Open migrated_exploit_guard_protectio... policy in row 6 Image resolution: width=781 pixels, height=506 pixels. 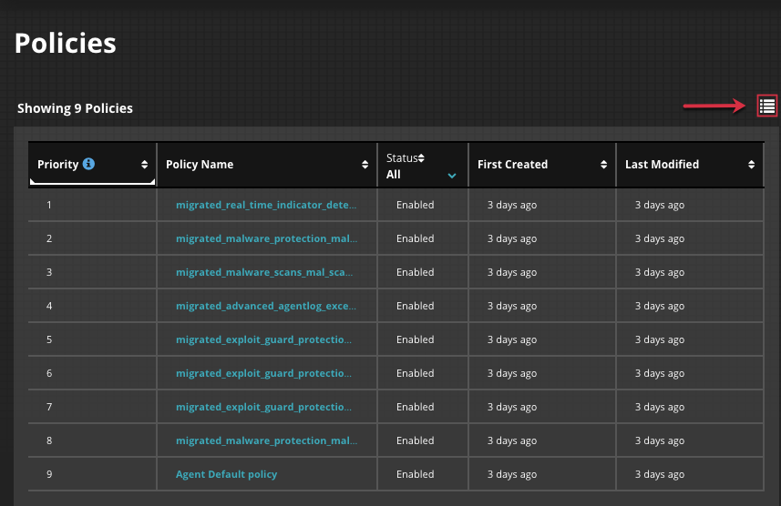point(263,374)
